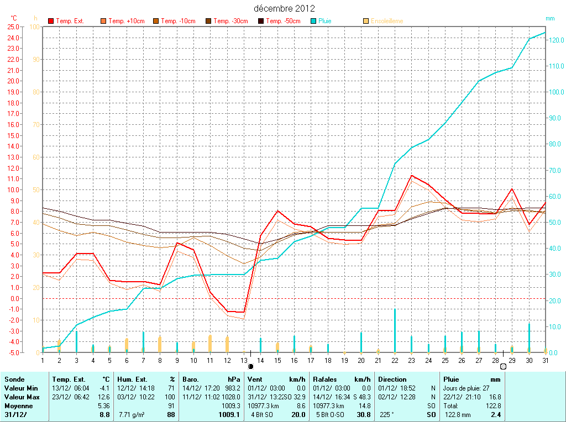The height and width of the screenshot is (422, 566).
Task: Select the Sonde header in the table
Action: point(14,379)
